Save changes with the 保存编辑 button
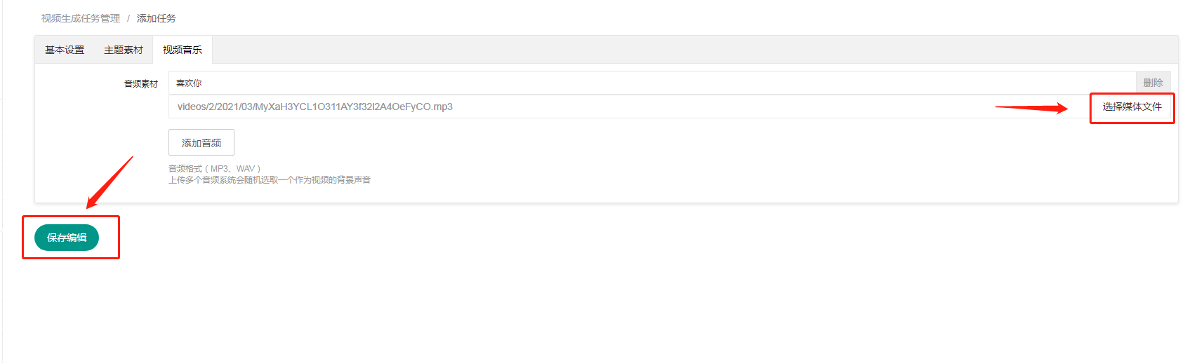Image resolution: width=1185 pixels, height=363 pixels. tap(67, 238)
